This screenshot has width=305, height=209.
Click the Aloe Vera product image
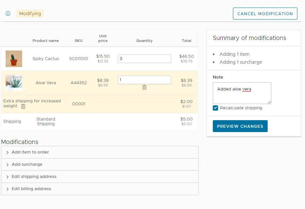14,83
